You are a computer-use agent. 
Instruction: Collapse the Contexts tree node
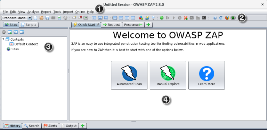[3, 39]
